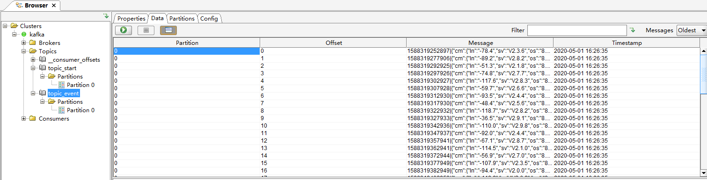Click green arrow next to Filter field

click(633, 30)
